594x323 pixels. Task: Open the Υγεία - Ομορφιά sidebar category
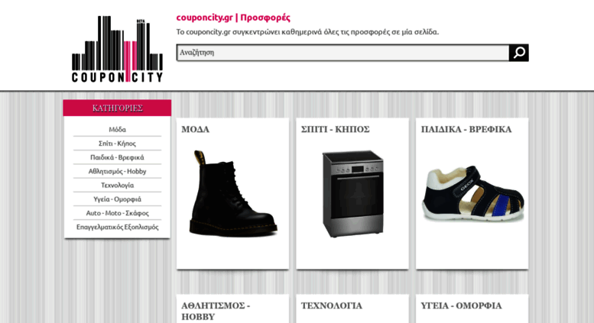click(118, 199)
